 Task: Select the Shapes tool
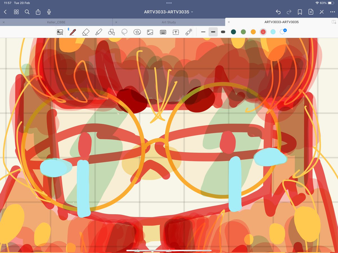coord(111,32)
